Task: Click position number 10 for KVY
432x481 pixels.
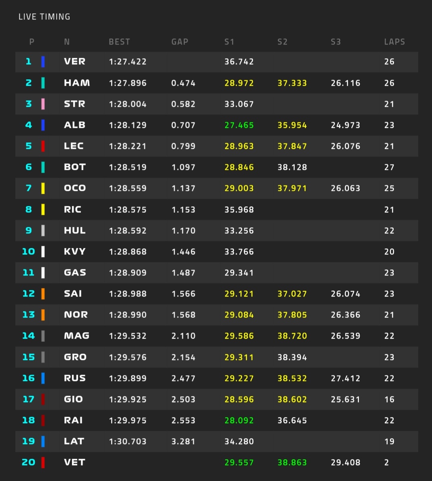Action: 29,252
